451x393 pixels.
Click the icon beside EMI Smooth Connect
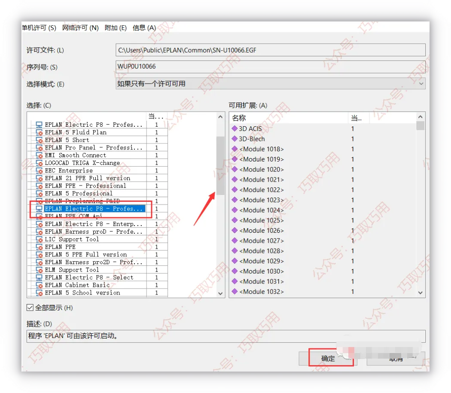pos(39,155)
